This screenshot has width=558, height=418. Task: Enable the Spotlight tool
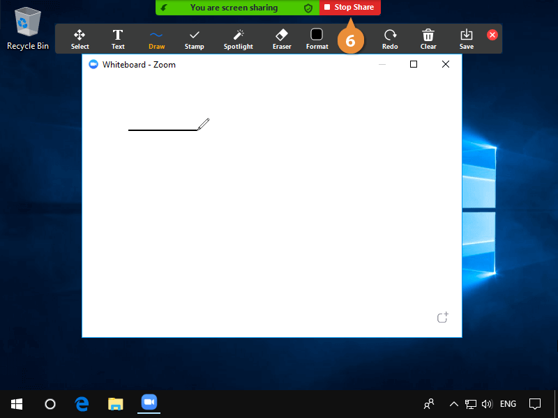coord(238,39)
